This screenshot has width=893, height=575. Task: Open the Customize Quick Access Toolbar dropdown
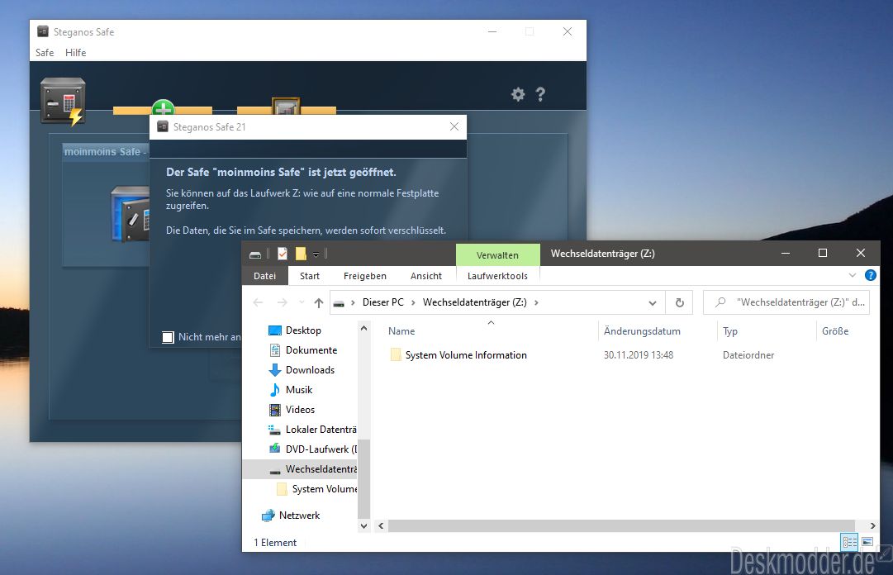pos(316,254)
